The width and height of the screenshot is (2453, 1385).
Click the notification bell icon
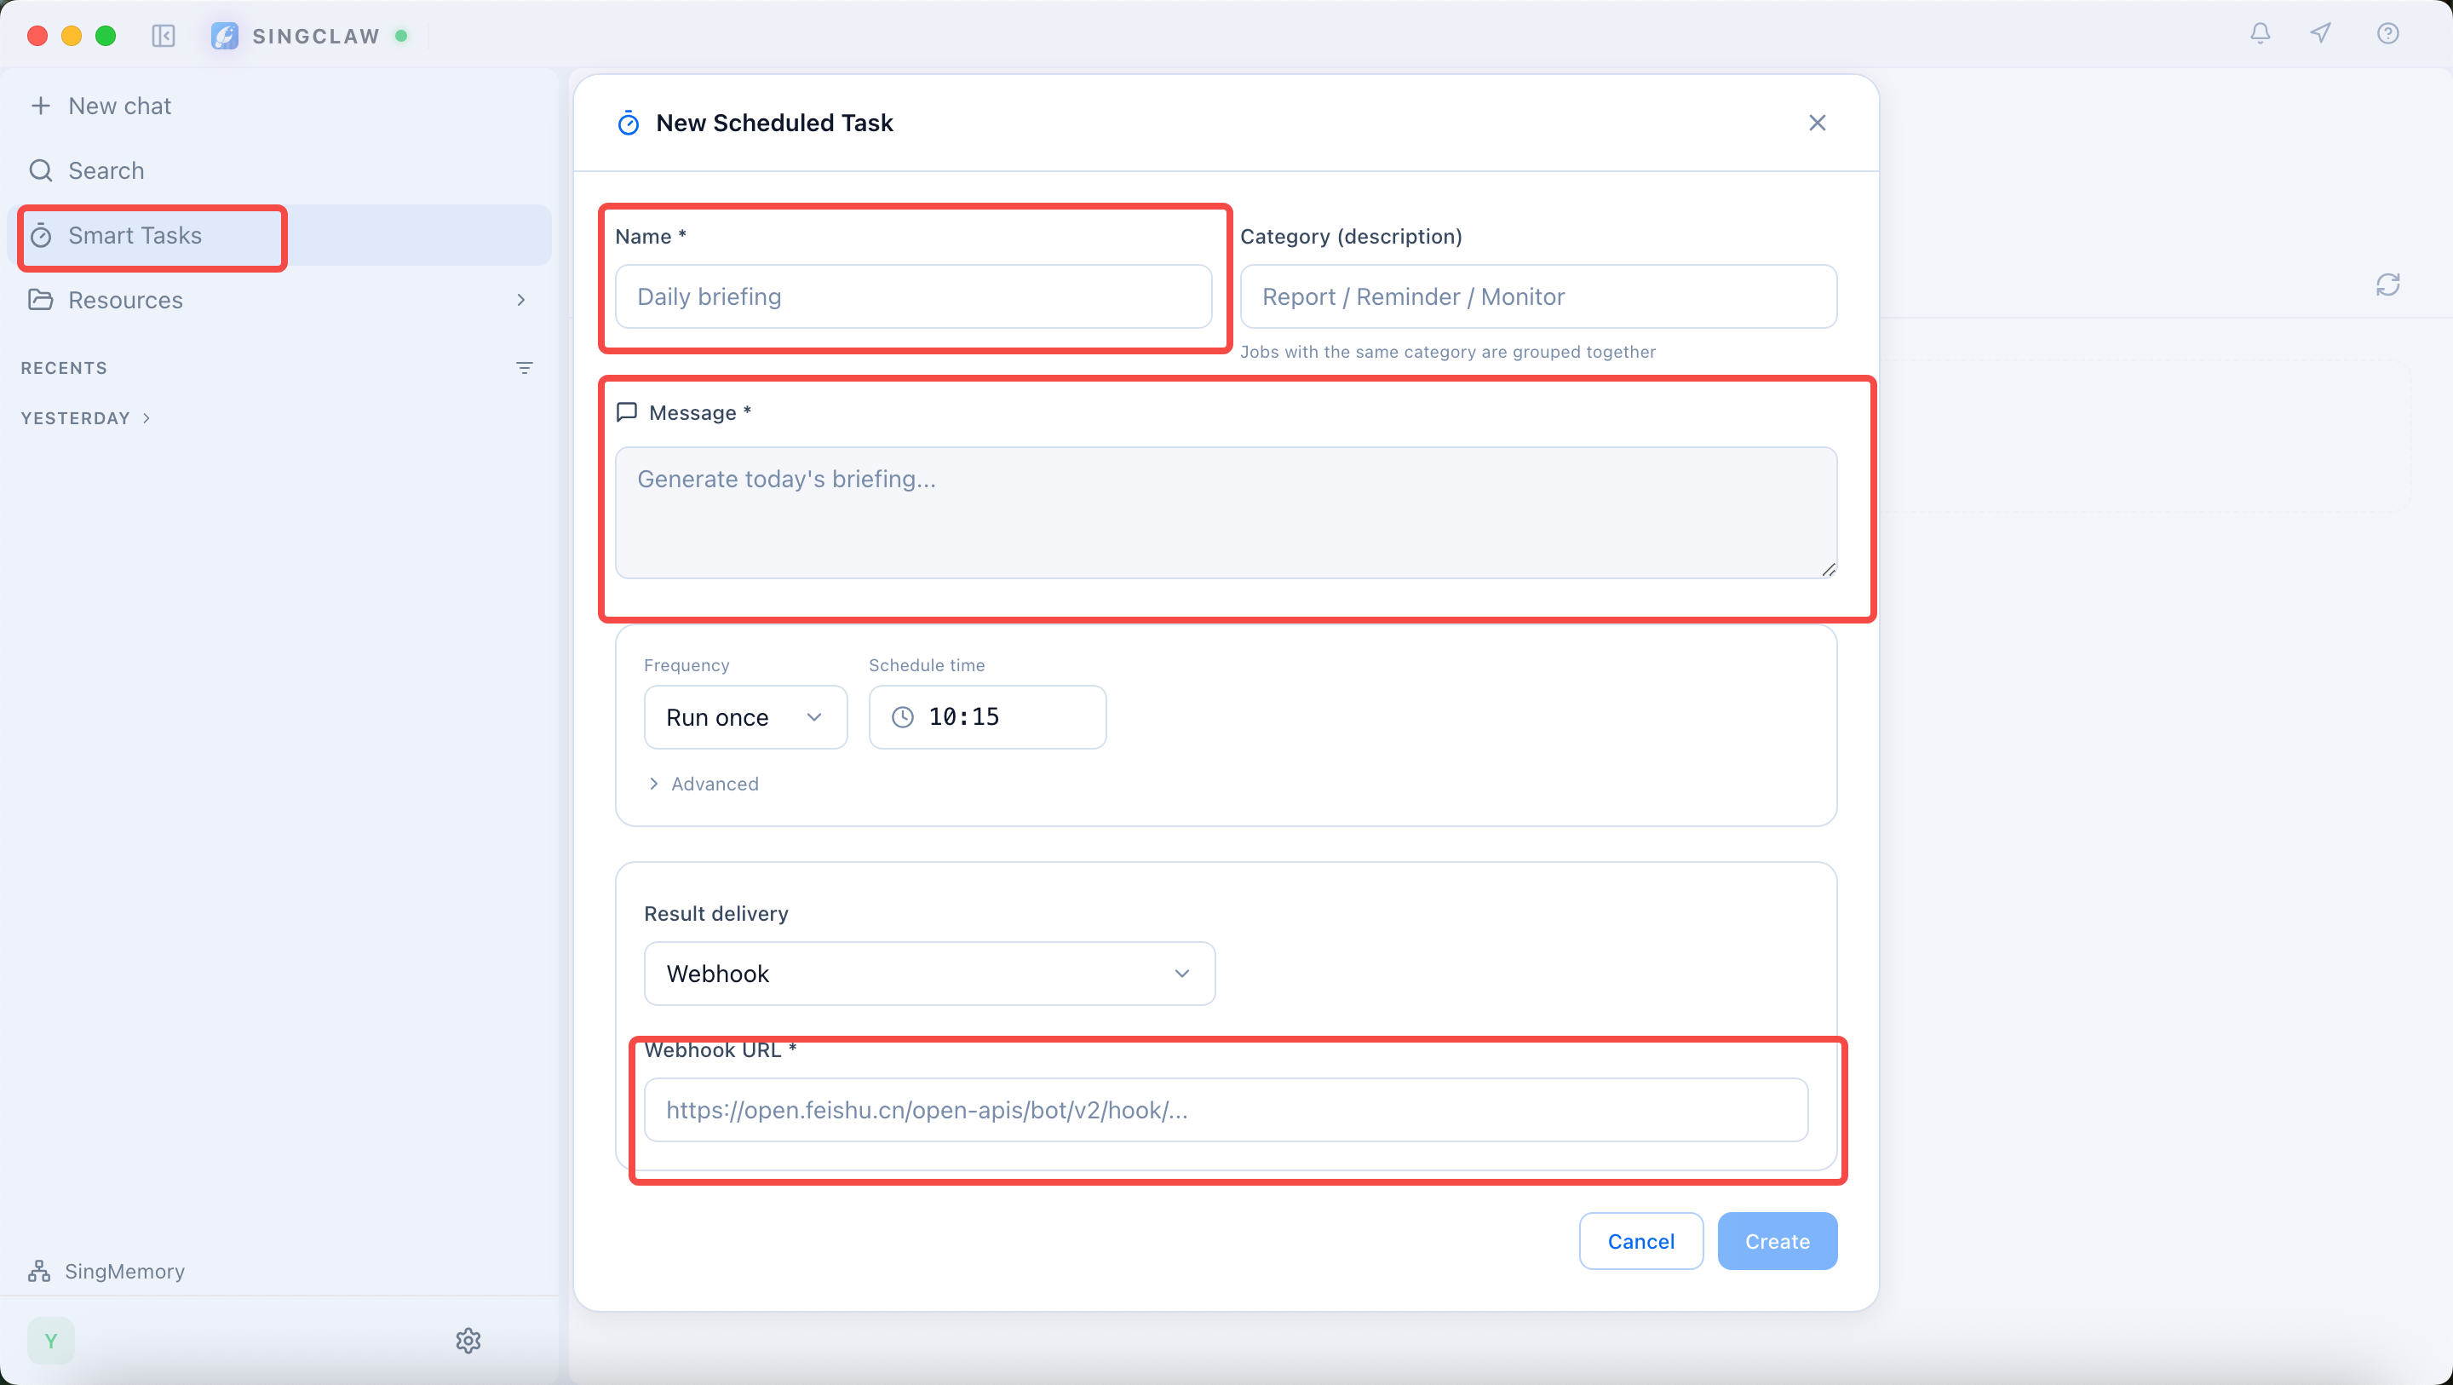point(2260,34)
